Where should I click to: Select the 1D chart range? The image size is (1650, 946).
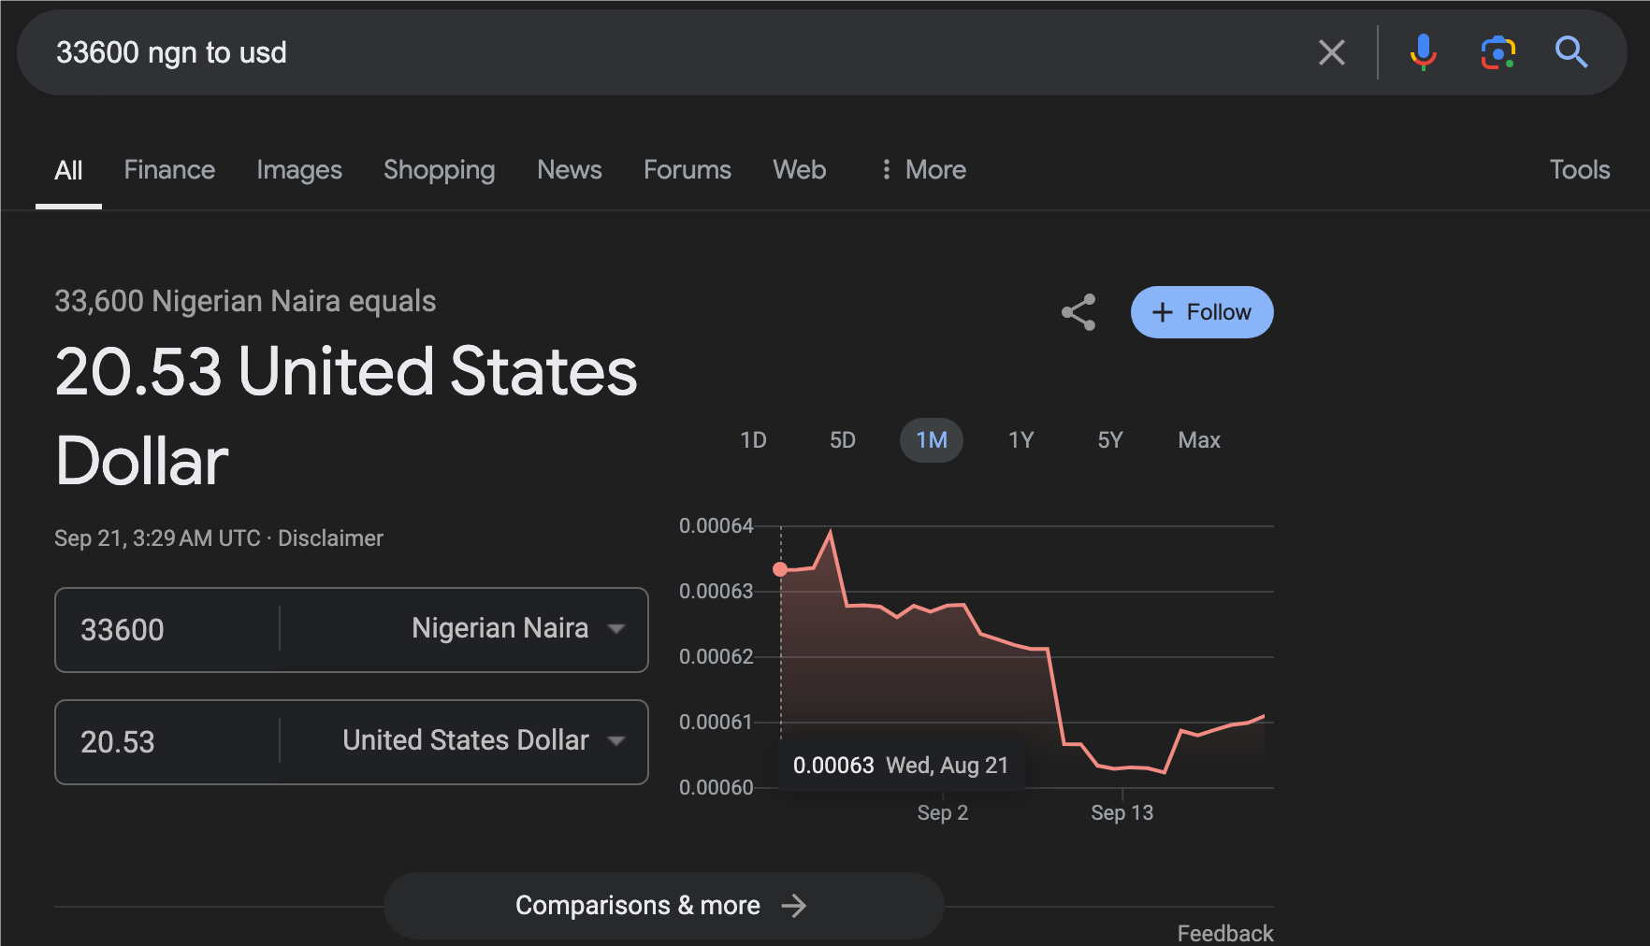[753, 440]
